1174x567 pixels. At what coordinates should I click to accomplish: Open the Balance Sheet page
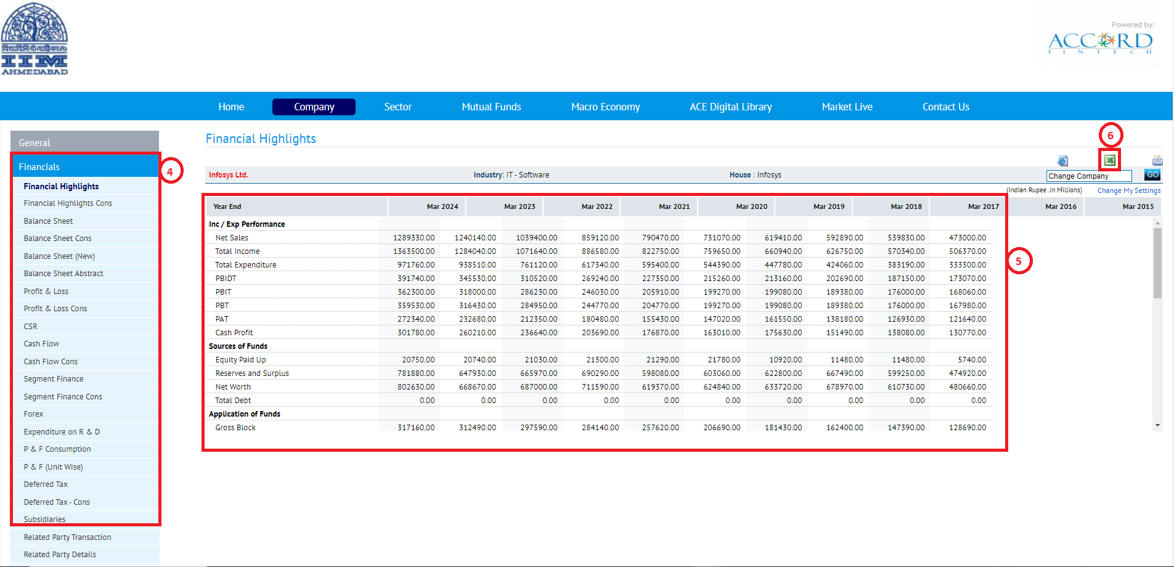coord(48,221)
